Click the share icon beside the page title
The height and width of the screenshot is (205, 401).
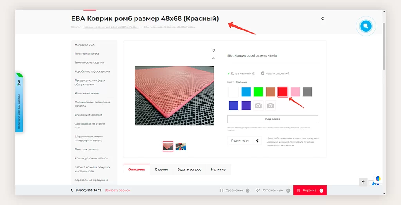(x=322, y=18)
